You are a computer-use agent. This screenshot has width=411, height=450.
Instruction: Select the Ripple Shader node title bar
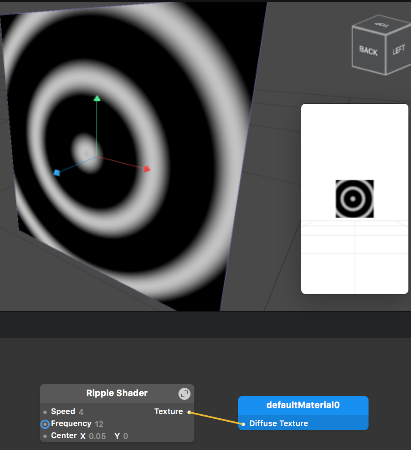tap(117, 393)
